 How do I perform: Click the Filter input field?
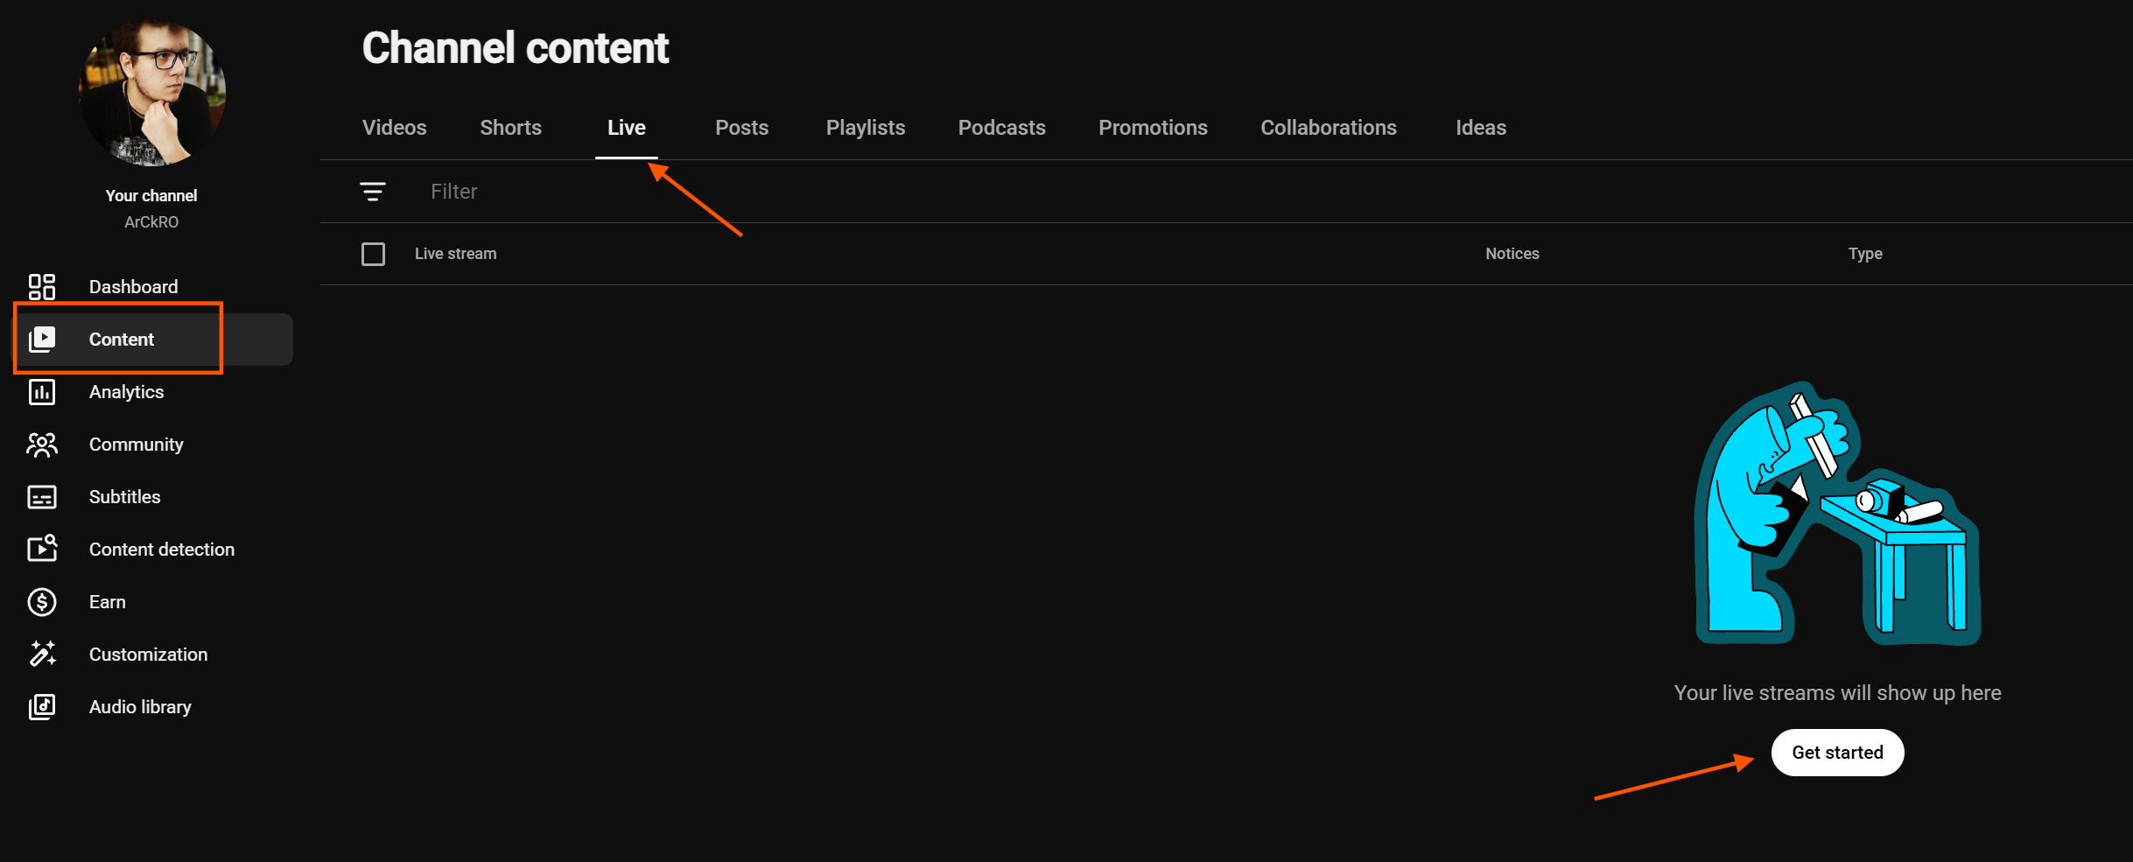click(x=1225, y=192)
